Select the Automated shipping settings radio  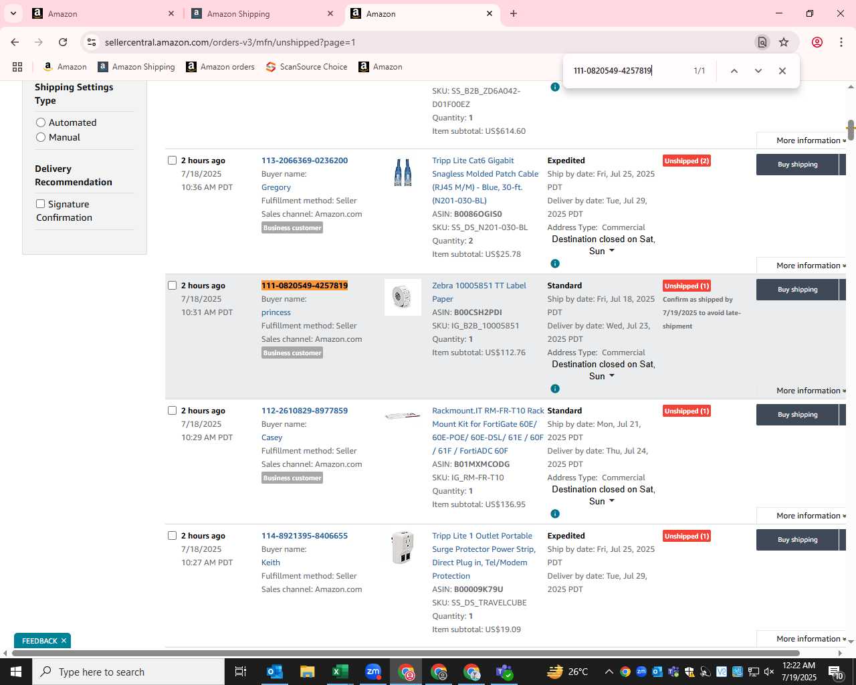(41, 122)
